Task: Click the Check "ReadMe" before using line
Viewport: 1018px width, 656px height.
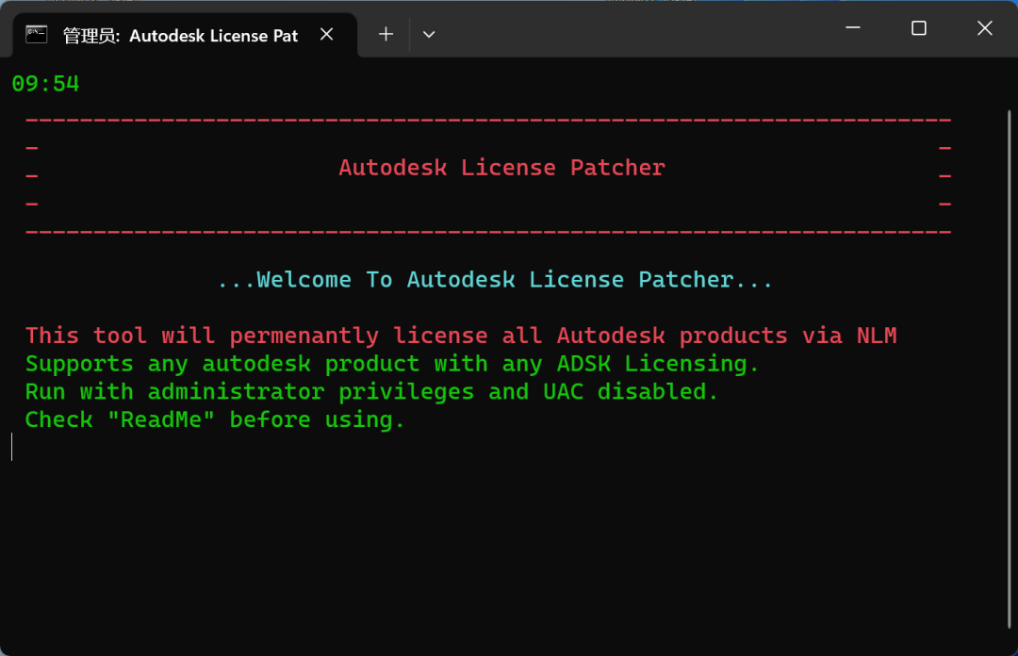Action: click(x=215, y=420)
